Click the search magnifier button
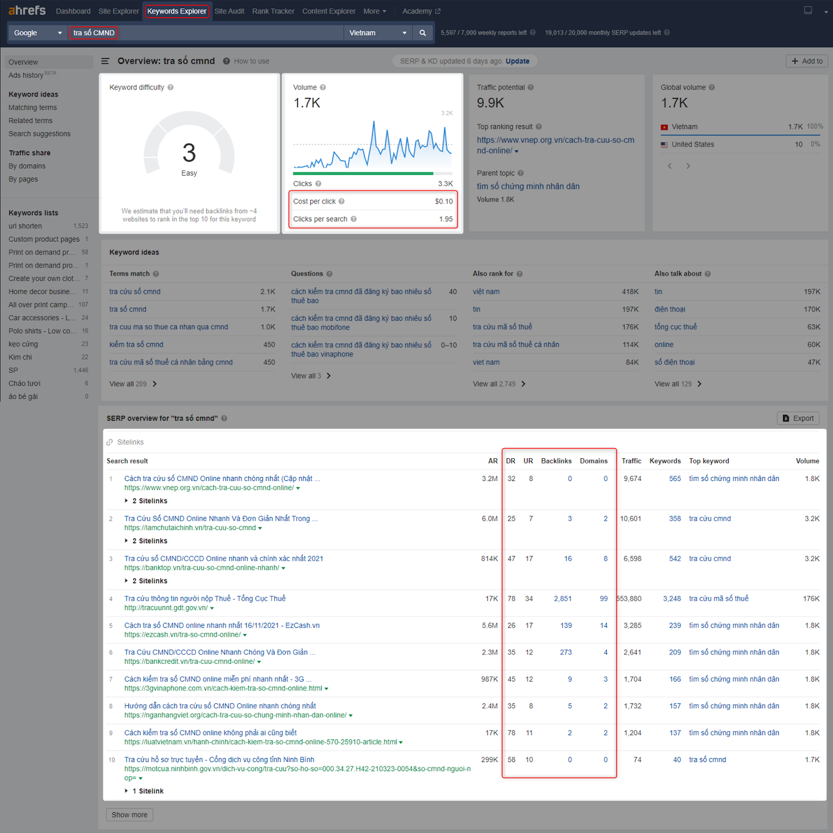Image resolution: width=833 pixels, height=833 pixels. (x=423, y=33)
